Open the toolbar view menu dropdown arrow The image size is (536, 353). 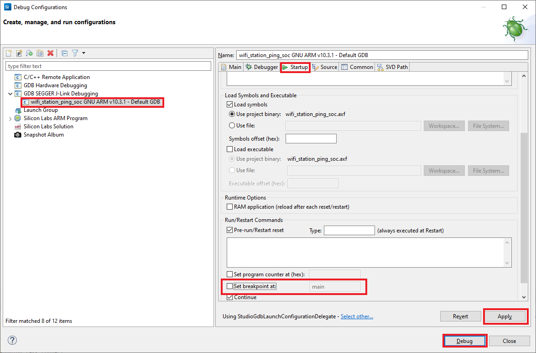pos(83,53)
